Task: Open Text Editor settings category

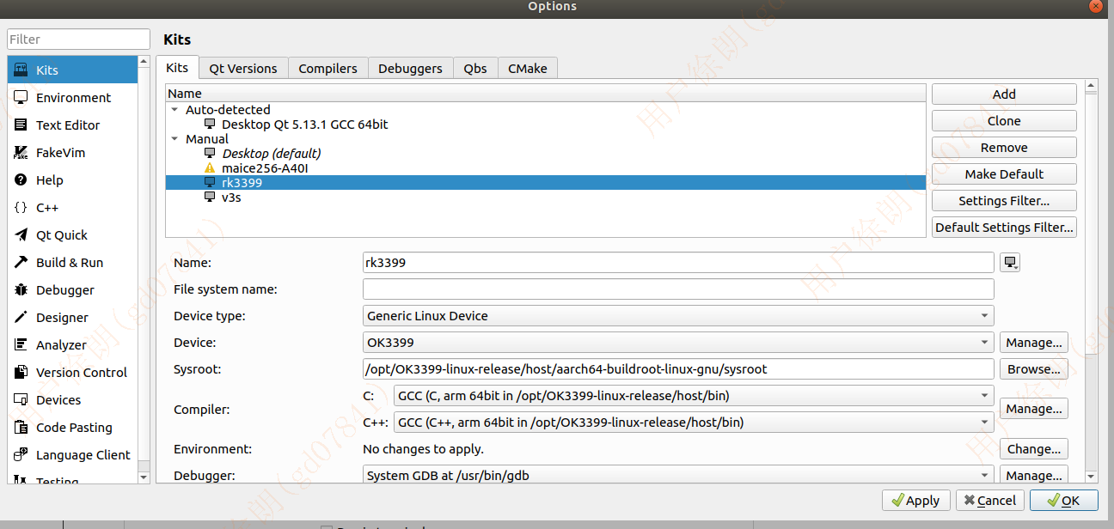Action: coord(72,125)
